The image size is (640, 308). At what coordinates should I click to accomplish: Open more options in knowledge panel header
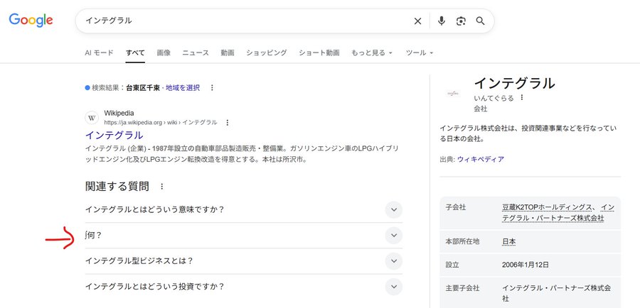tap(522, 98)
